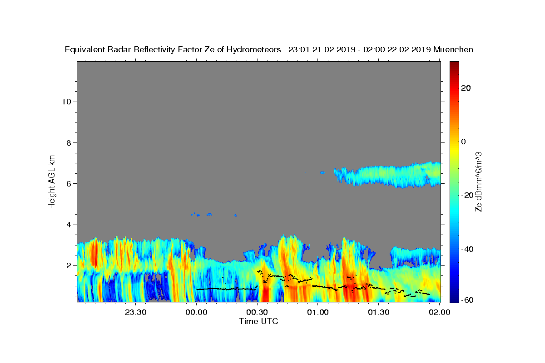545x363 pixels.
Task: Click the colorbar label 'Ze dBmm^6/m^3'
Action: point(478,182)
